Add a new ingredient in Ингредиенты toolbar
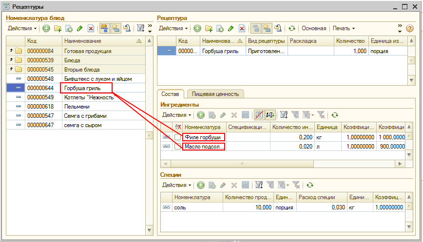 200,115
